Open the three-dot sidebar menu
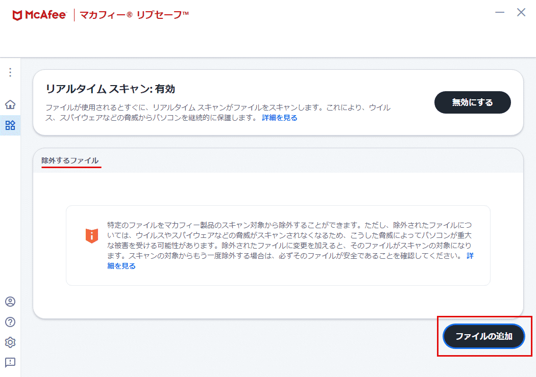 pos(10,72)
